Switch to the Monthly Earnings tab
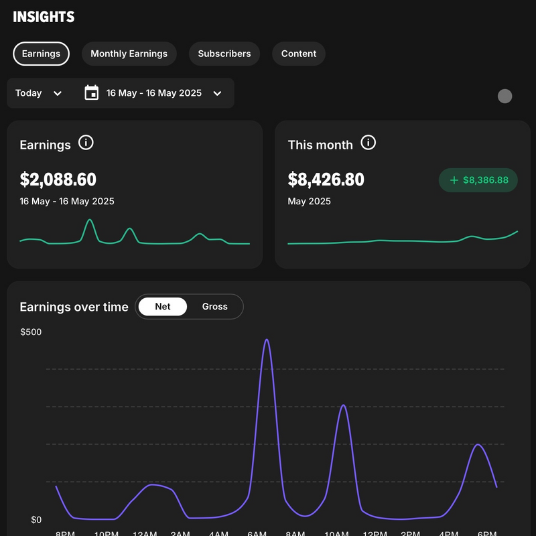This screenshot has width=536, height=536. click(129, 54)
